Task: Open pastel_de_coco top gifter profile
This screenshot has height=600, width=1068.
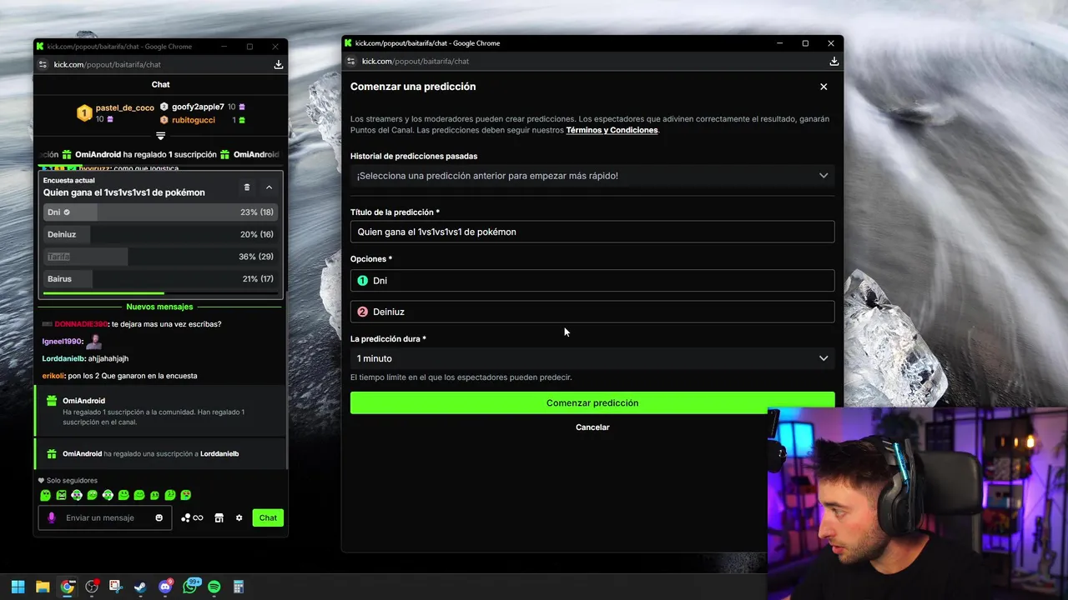Action: 124,107
